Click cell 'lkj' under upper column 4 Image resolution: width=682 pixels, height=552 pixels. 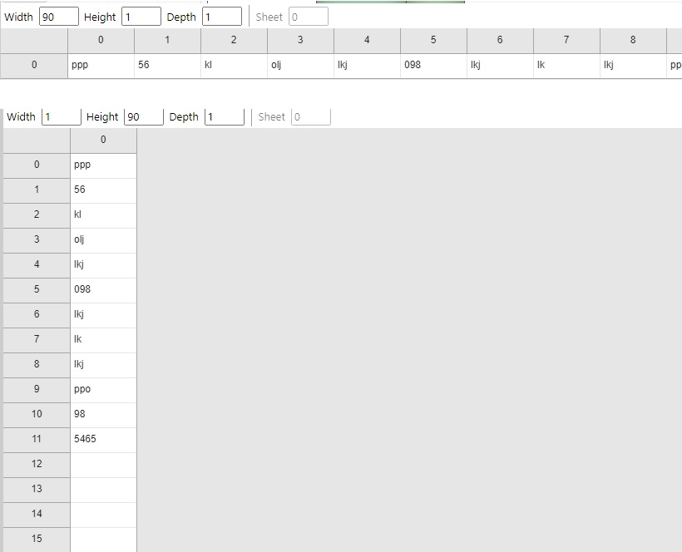click(367, 66)
